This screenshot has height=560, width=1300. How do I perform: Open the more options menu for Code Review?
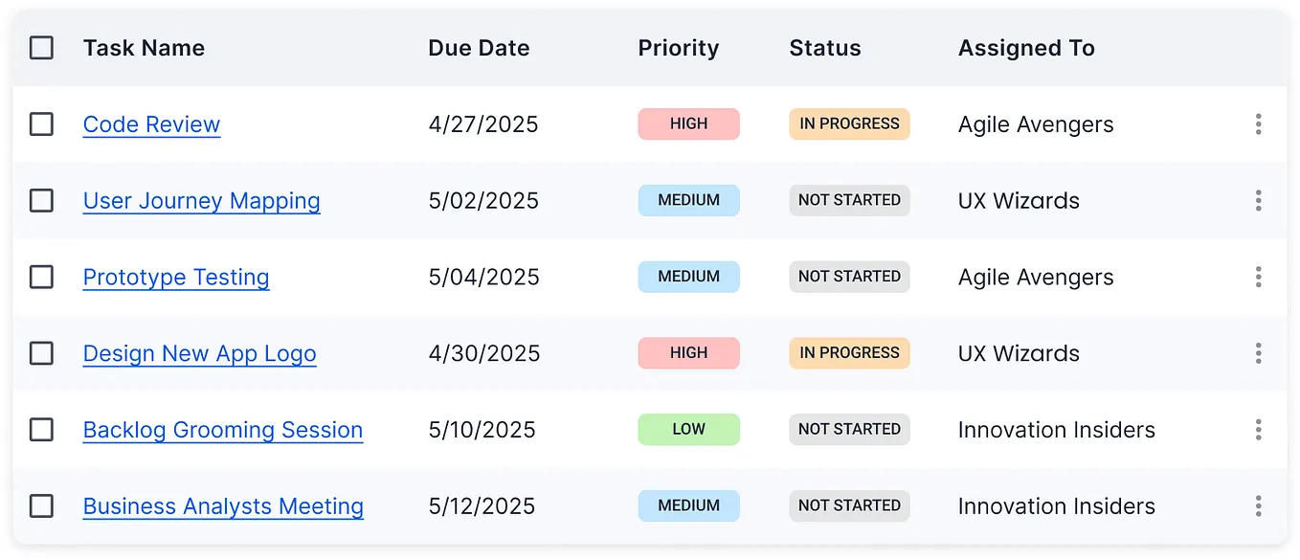point(1258,124)
